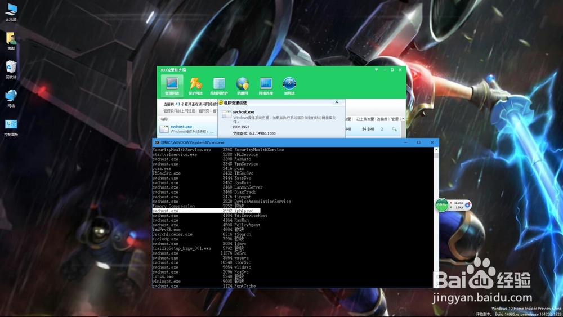Click the SecurityHealthService.exe line in cmd
The height and width of the screenshot is (317, 563).
(x=218, y=150)
